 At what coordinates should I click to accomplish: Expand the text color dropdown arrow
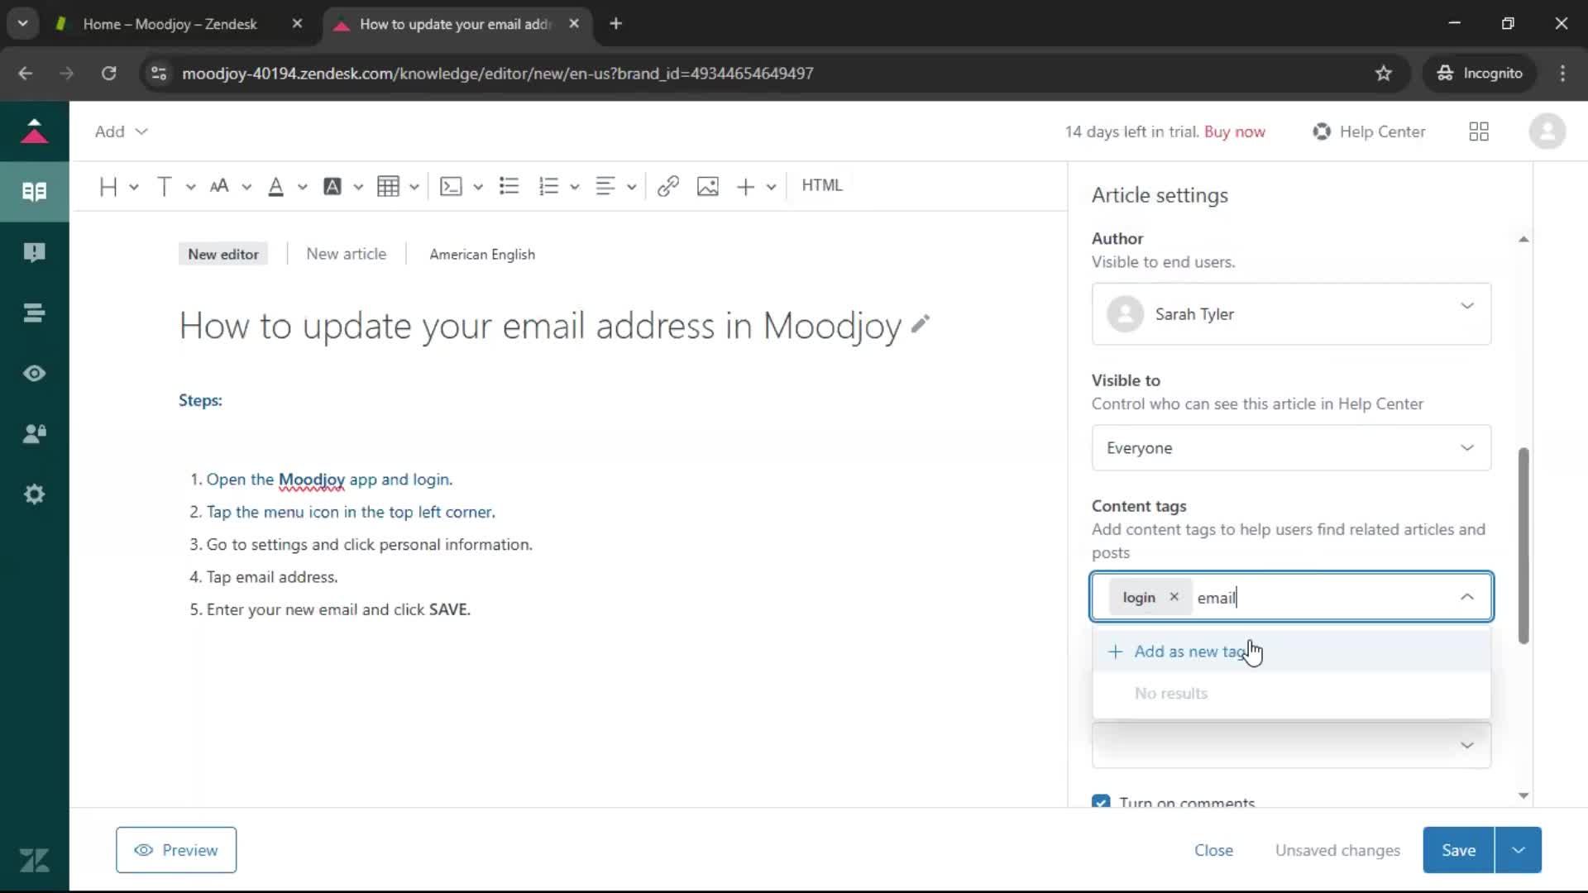click(x=303, y=187)
